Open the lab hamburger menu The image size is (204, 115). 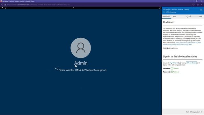point(201,10)
